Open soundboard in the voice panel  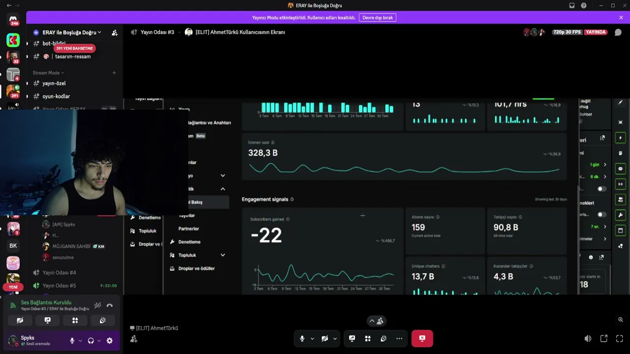click(102, 320)
